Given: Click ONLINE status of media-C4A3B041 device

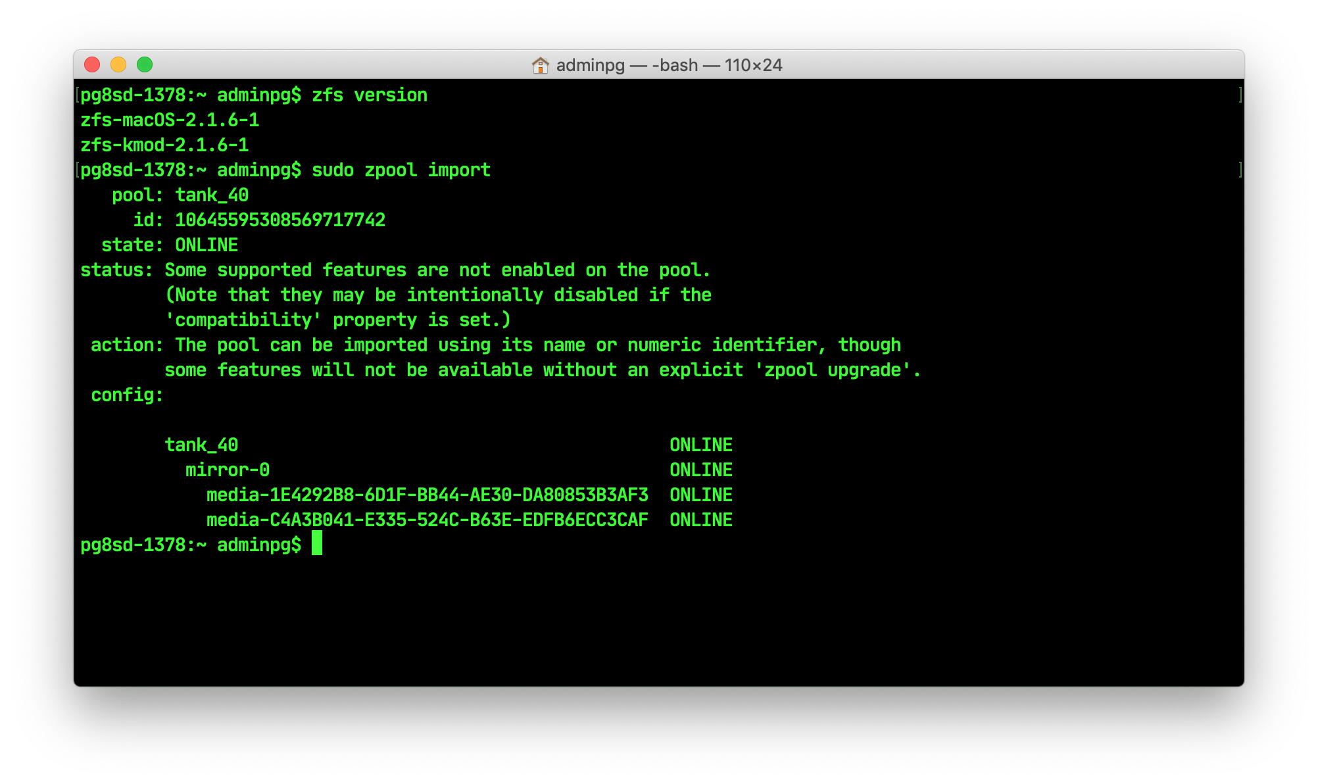Looking at the screenshot, I should [x=701, y=520].
